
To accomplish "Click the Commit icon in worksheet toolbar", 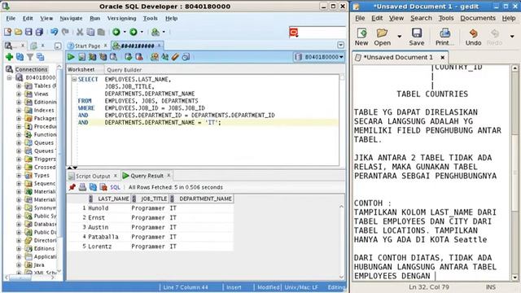I will (129, 57).
